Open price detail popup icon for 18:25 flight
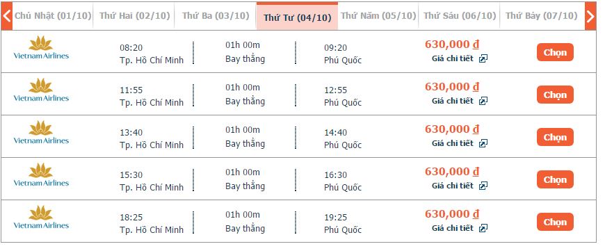The image size is (605, 251). (x=483, y=228)
